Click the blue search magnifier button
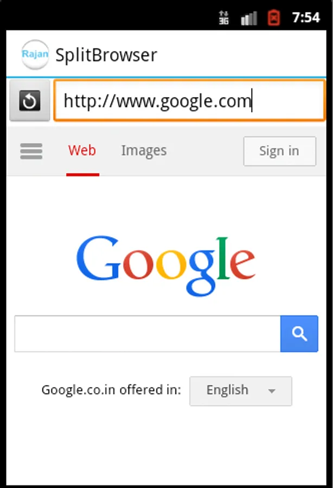The height and width of the screenshot is (488, 333). (299, 333)
